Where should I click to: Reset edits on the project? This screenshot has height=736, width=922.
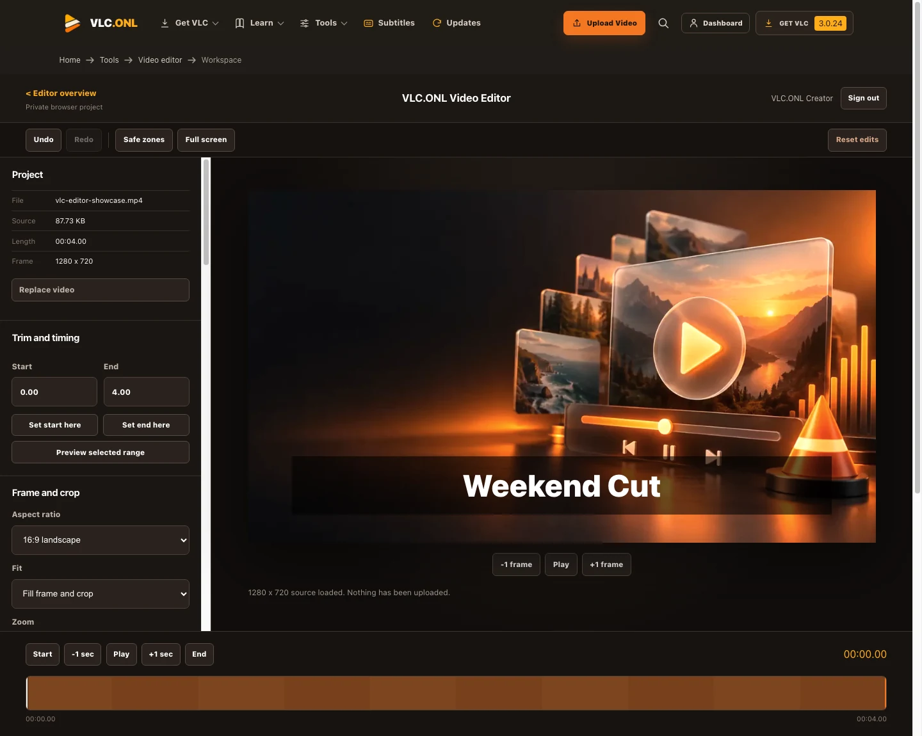tap(857, 140)
